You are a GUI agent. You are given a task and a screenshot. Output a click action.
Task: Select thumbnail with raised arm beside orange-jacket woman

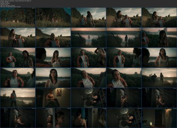[88, 58]
